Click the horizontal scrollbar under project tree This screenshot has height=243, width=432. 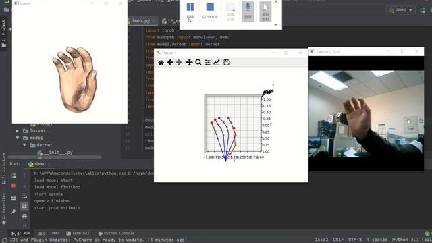coord(55,157)
